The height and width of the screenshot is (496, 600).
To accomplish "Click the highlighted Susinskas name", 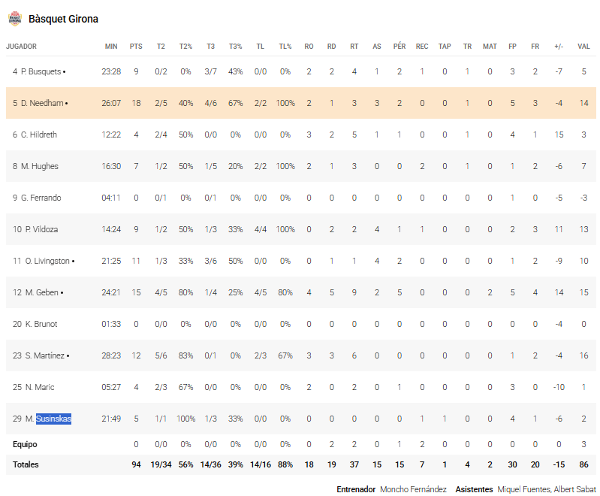I will pyautogui.click(x=53, y=419).
